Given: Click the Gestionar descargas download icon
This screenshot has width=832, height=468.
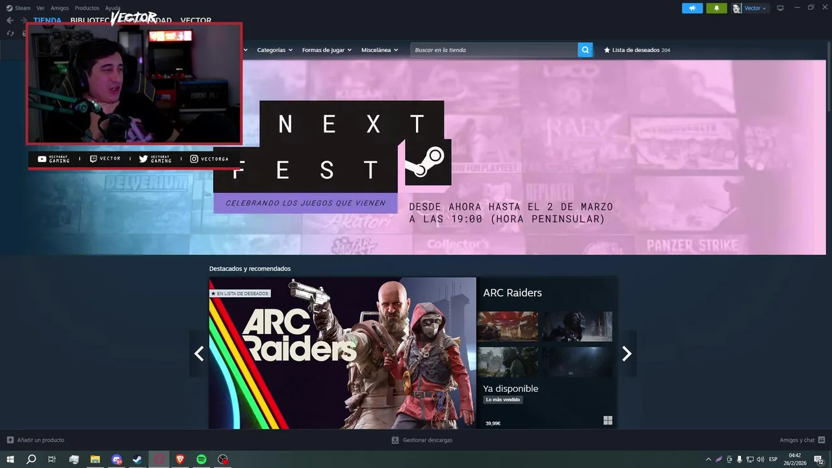Looking at the screenshot, I should [x=395, y=440].
